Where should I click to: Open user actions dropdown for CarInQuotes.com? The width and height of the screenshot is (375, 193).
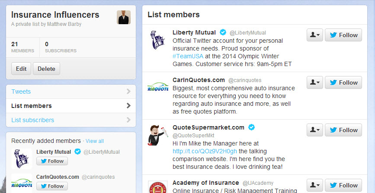(314, 82)
